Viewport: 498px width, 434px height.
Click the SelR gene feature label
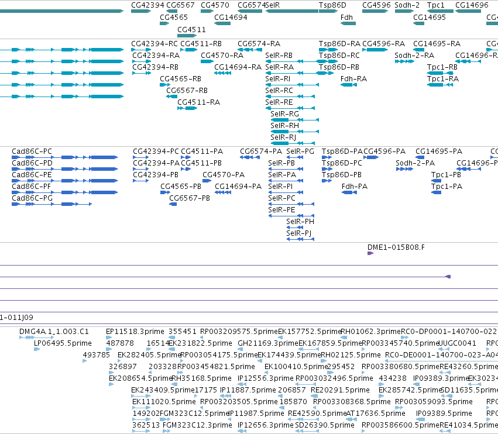click(x=273, y=5)
